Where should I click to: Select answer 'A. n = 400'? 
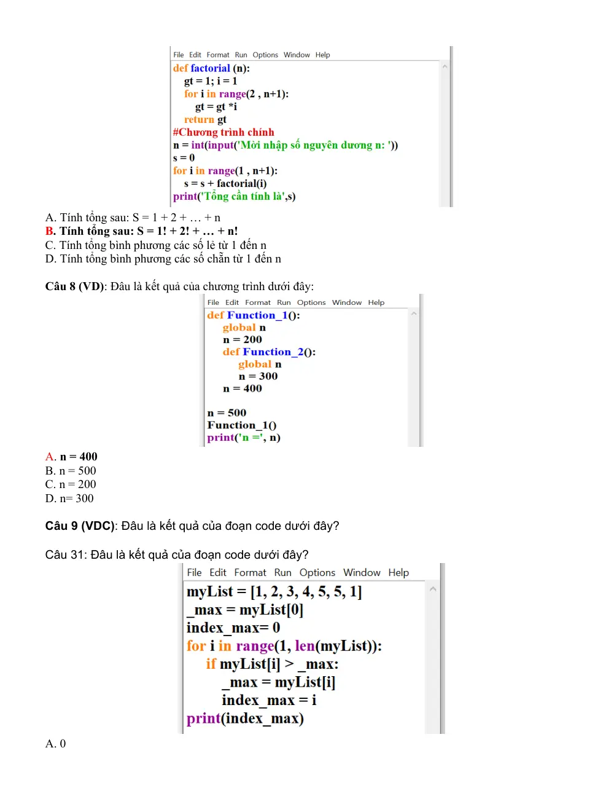click(x=71, y=457)
